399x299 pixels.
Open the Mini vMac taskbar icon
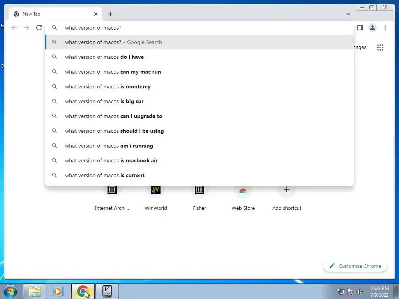pyautogui.click(x=107, y=291)
